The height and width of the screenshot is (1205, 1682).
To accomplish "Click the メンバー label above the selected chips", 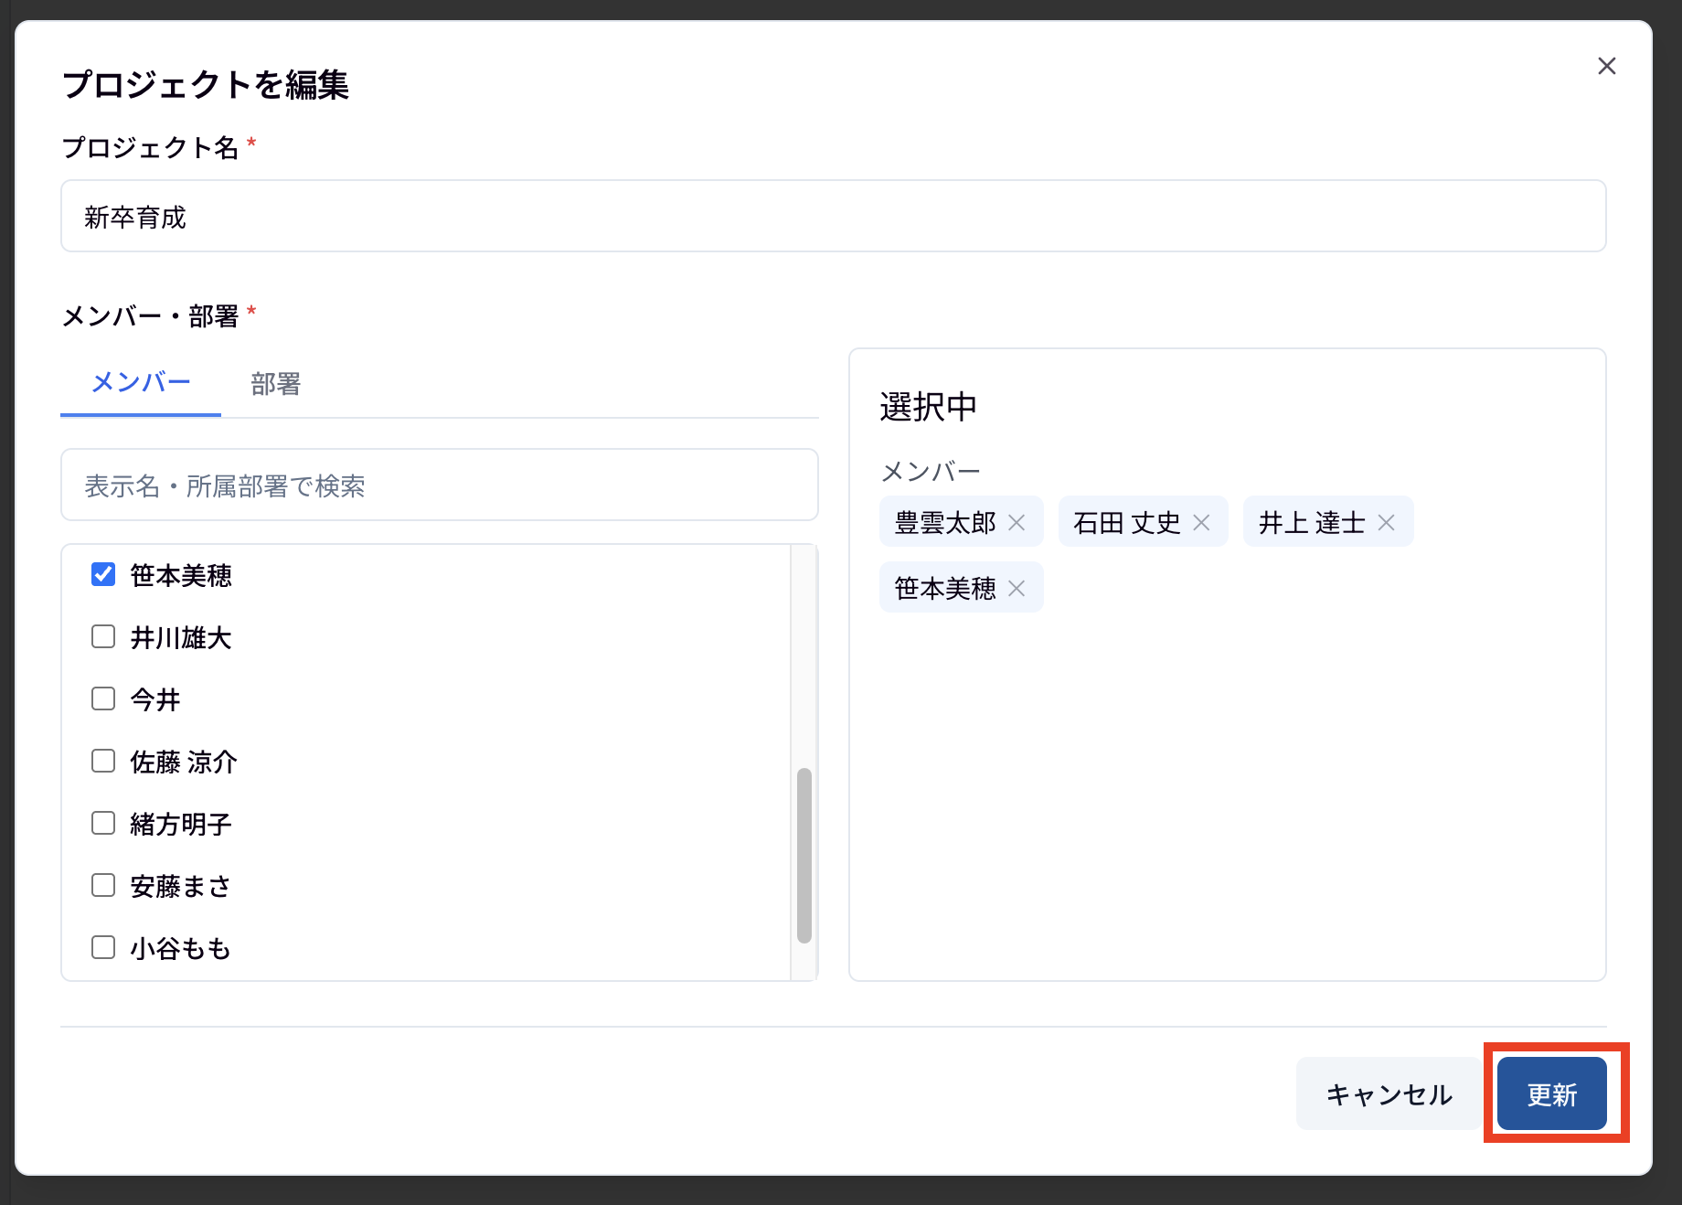I will [929, 469].
